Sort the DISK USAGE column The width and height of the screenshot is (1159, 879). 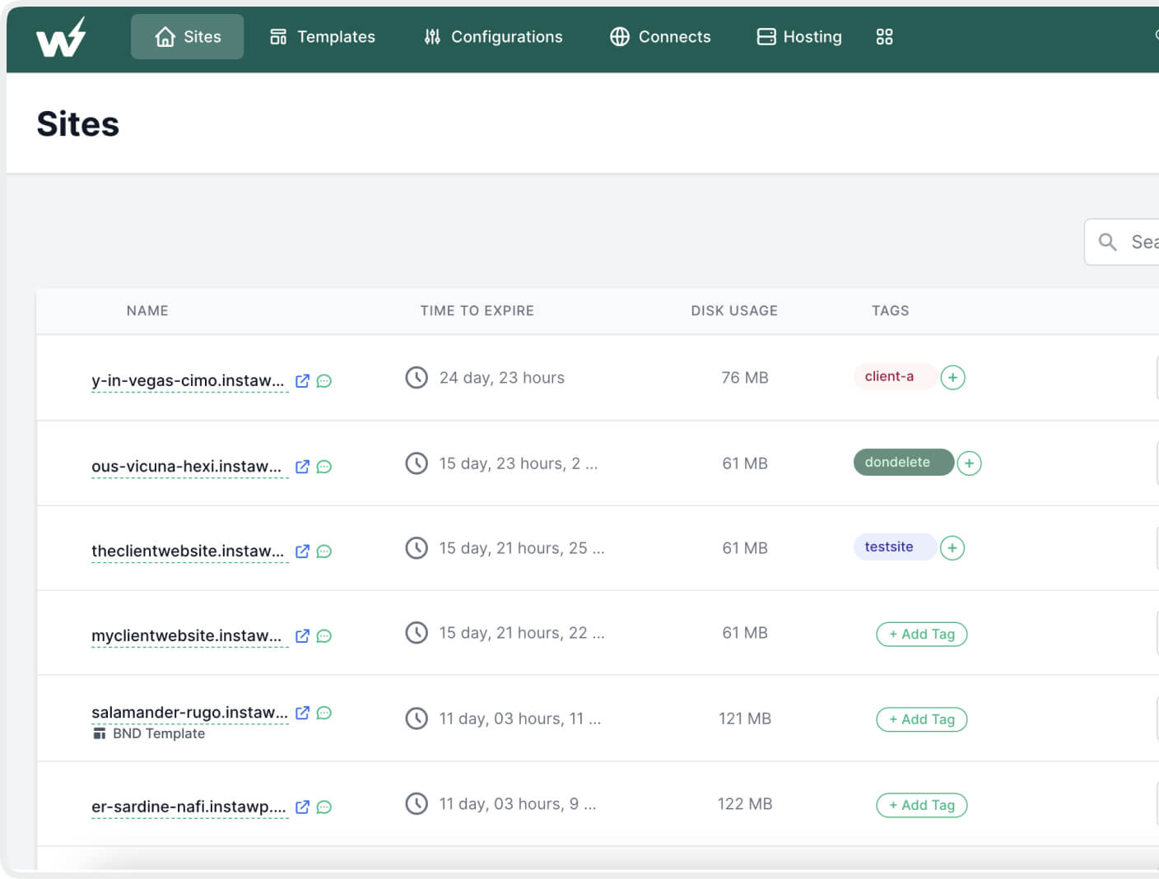[x=733, y=310]
